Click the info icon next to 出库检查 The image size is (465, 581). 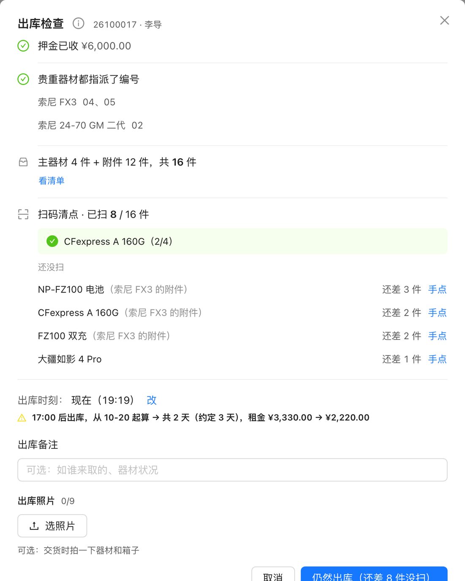click(78, 23)
